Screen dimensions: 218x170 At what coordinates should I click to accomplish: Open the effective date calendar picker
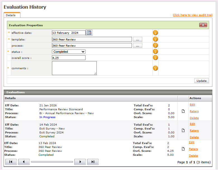pyautogui.click(x=89, y=33)
